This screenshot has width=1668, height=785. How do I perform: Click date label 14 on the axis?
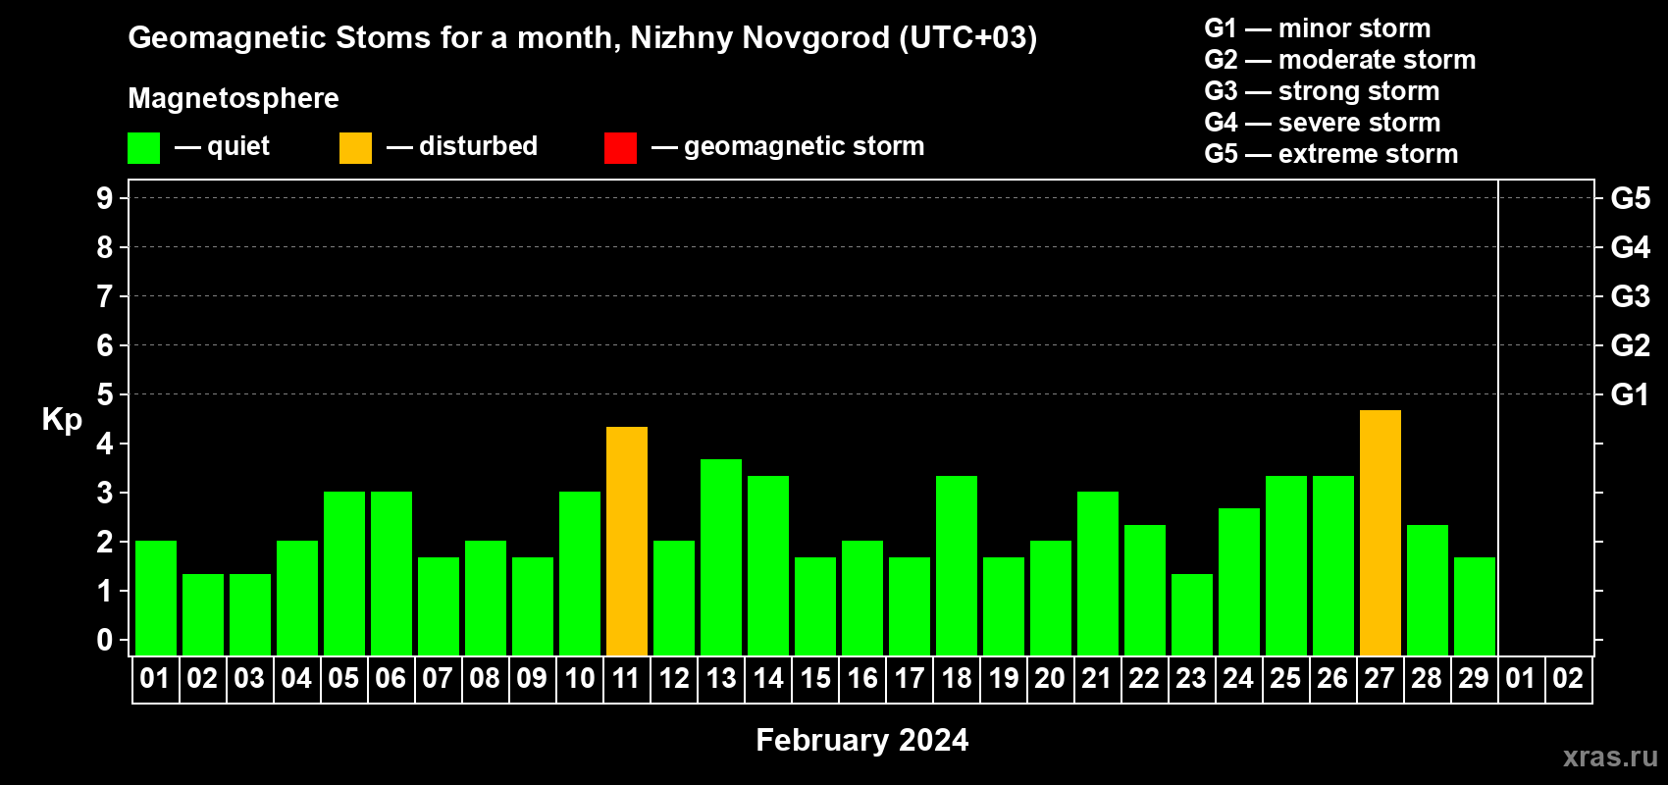click(768, 678)
